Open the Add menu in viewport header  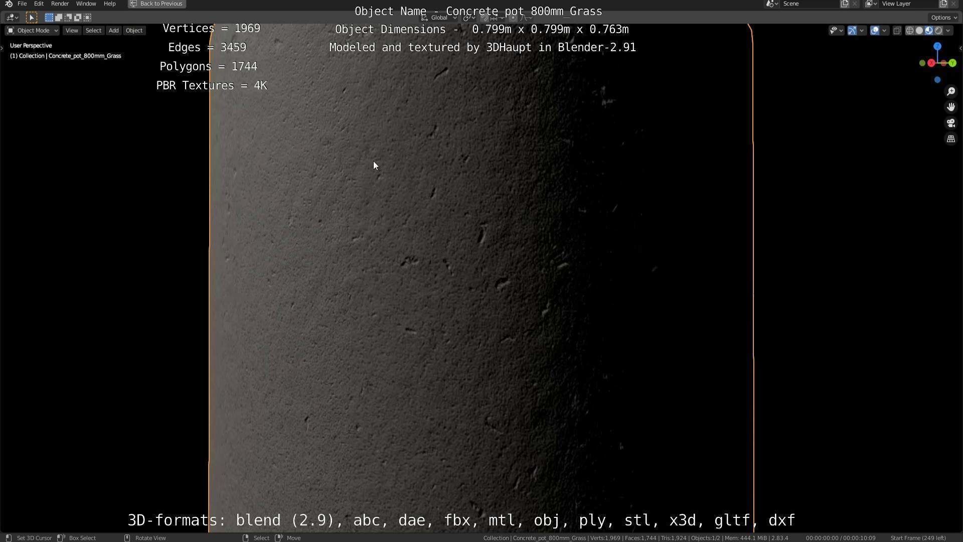click(113, 31)
